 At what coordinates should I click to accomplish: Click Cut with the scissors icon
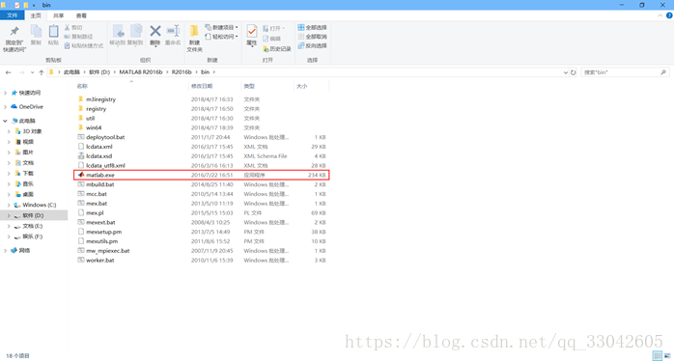point(74,27)
